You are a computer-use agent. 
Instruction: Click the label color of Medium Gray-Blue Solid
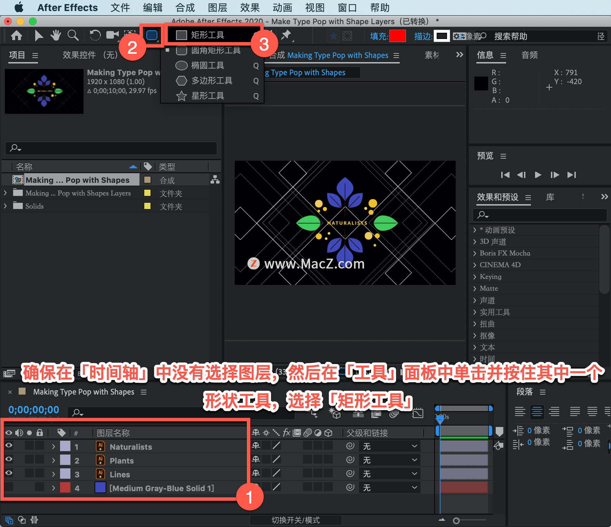pos(65,488)
